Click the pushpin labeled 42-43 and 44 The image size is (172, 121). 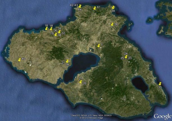click(x=80, y=6)
